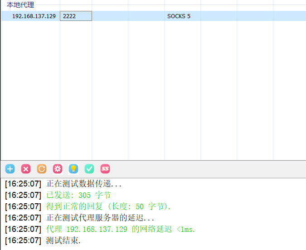The width and height of the screenshot is (306, 250).
Task: Click the network latency <1ms log line
Action: 121,229
